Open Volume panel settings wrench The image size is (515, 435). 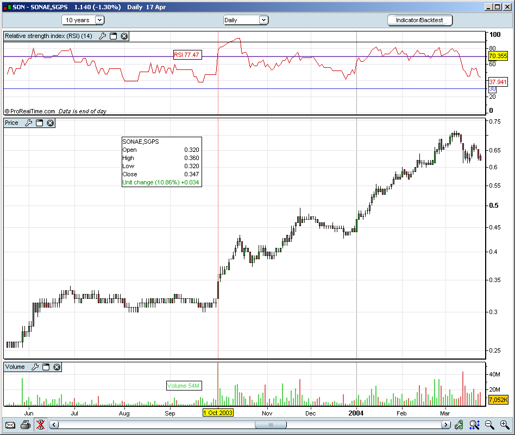tap(35, 367)
